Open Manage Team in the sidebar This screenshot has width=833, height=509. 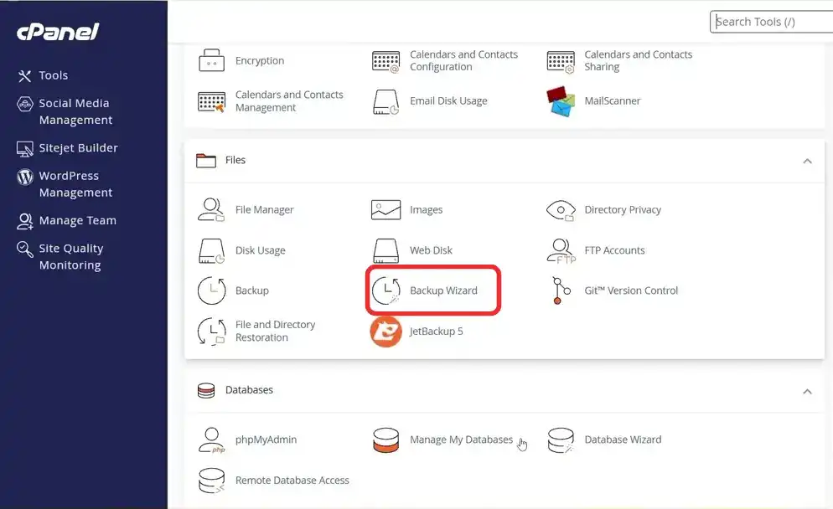tap(66, 221)
